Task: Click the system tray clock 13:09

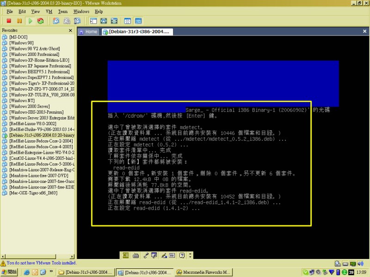Action: 361,272
